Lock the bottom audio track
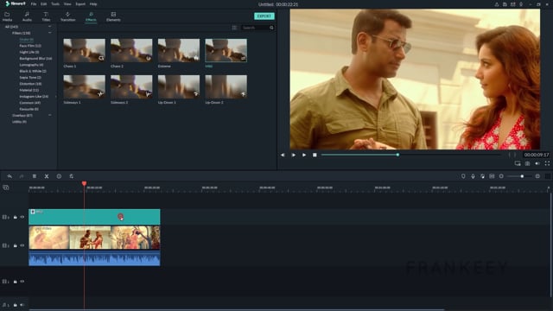553x311 pixels. click(16, 305)
